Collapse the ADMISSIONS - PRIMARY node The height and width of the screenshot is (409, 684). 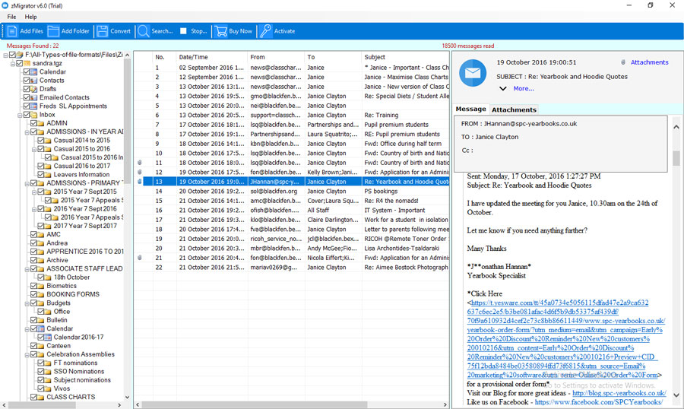(x=27, y=184)
